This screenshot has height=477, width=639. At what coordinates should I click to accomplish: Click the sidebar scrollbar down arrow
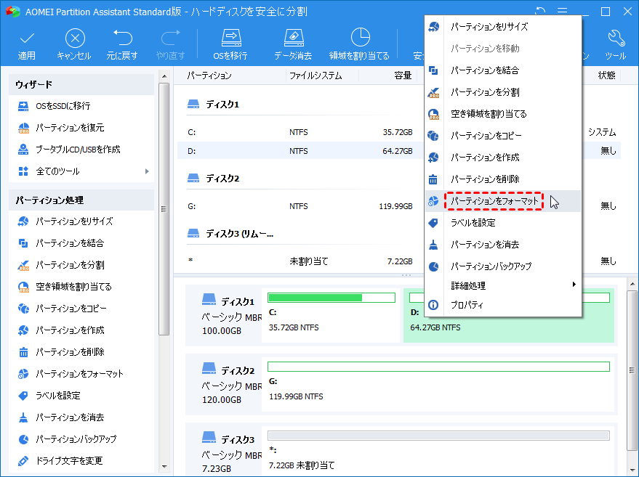pos(164,467)
